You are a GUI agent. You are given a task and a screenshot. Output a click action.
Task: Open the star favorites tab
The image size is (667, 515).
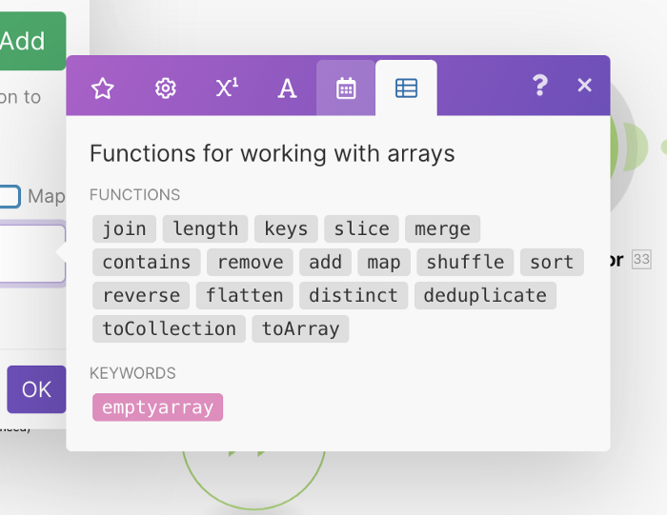[103, 89]
